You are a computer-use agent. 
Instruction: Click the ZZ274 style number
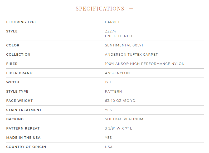(110, 31)
